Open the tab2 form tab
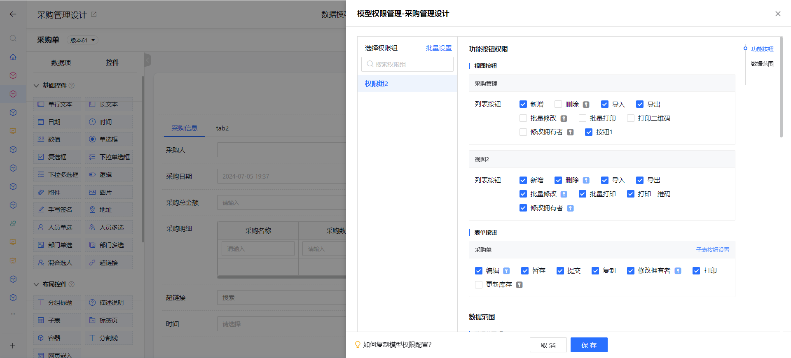This screenshot has height=358, width=791. (x=222, y=128)
